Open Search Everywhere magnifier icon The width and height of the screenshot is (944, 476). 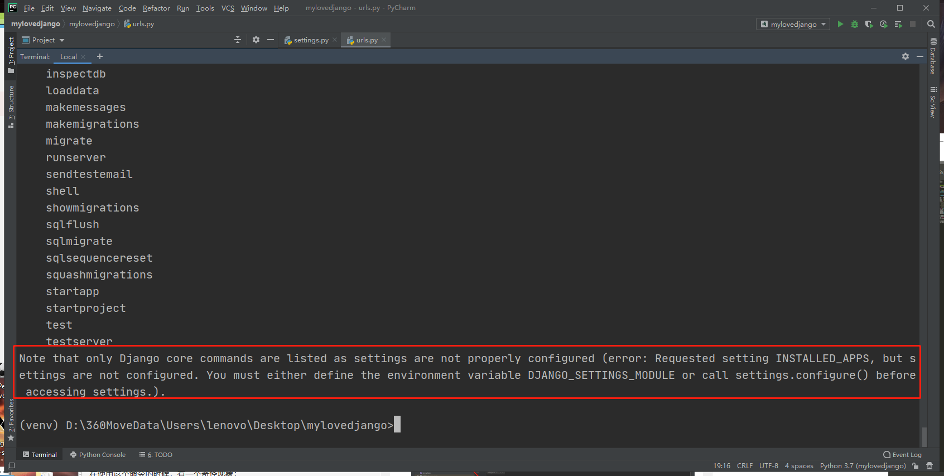(x=931, y=24)
